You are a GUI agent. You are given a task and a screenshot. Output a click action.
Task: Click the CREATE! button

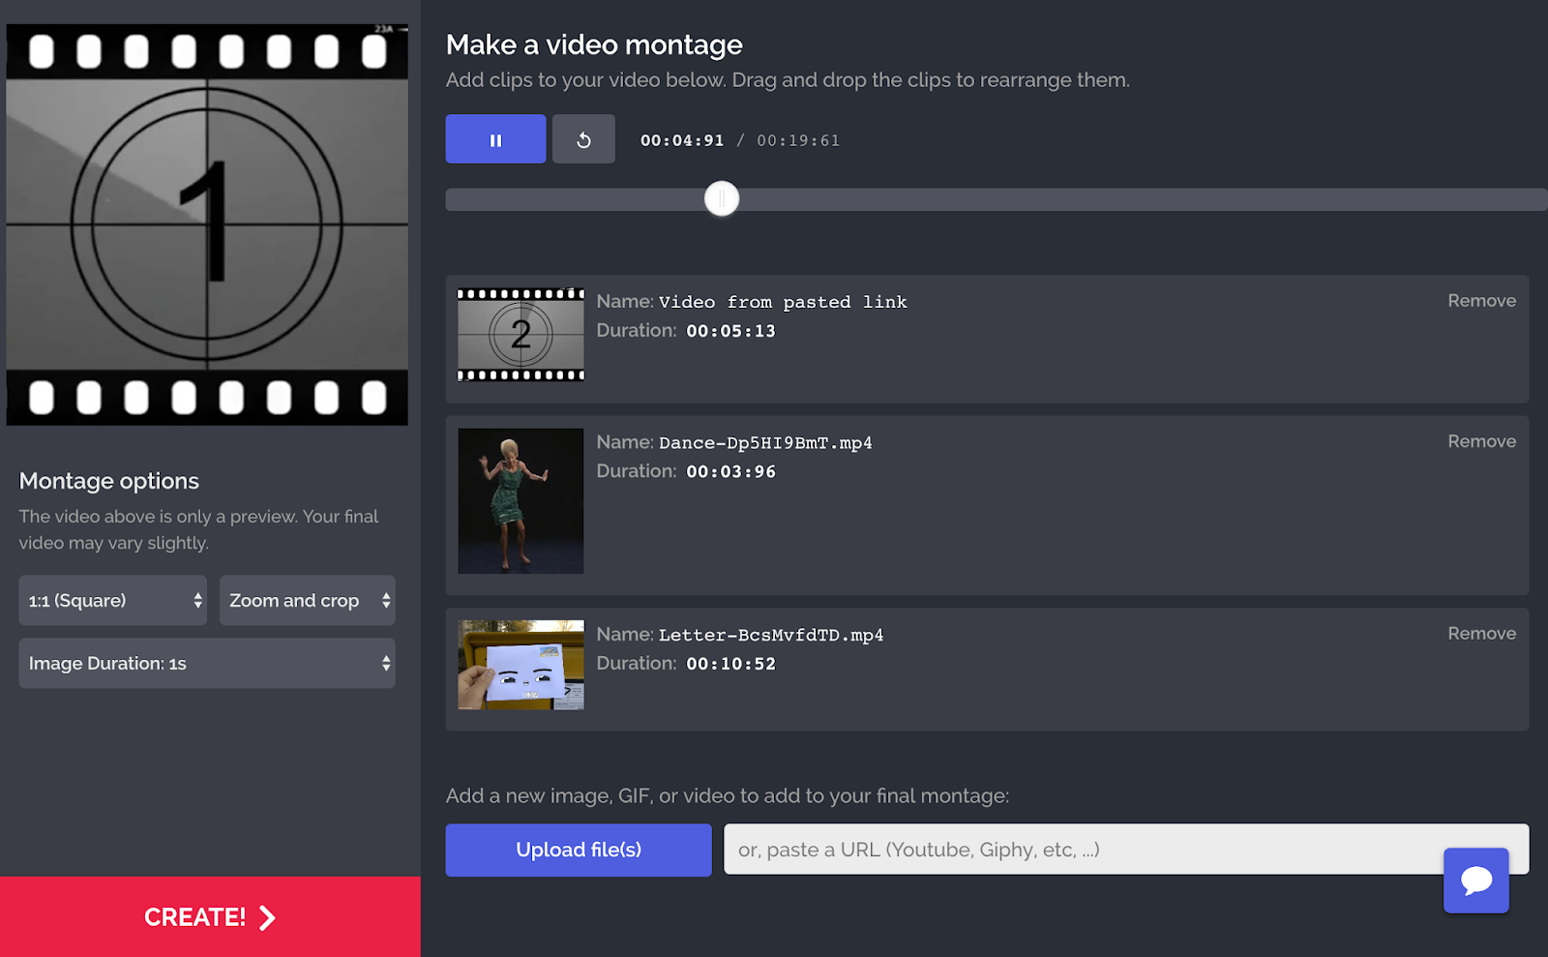click(x=210, y=916)
